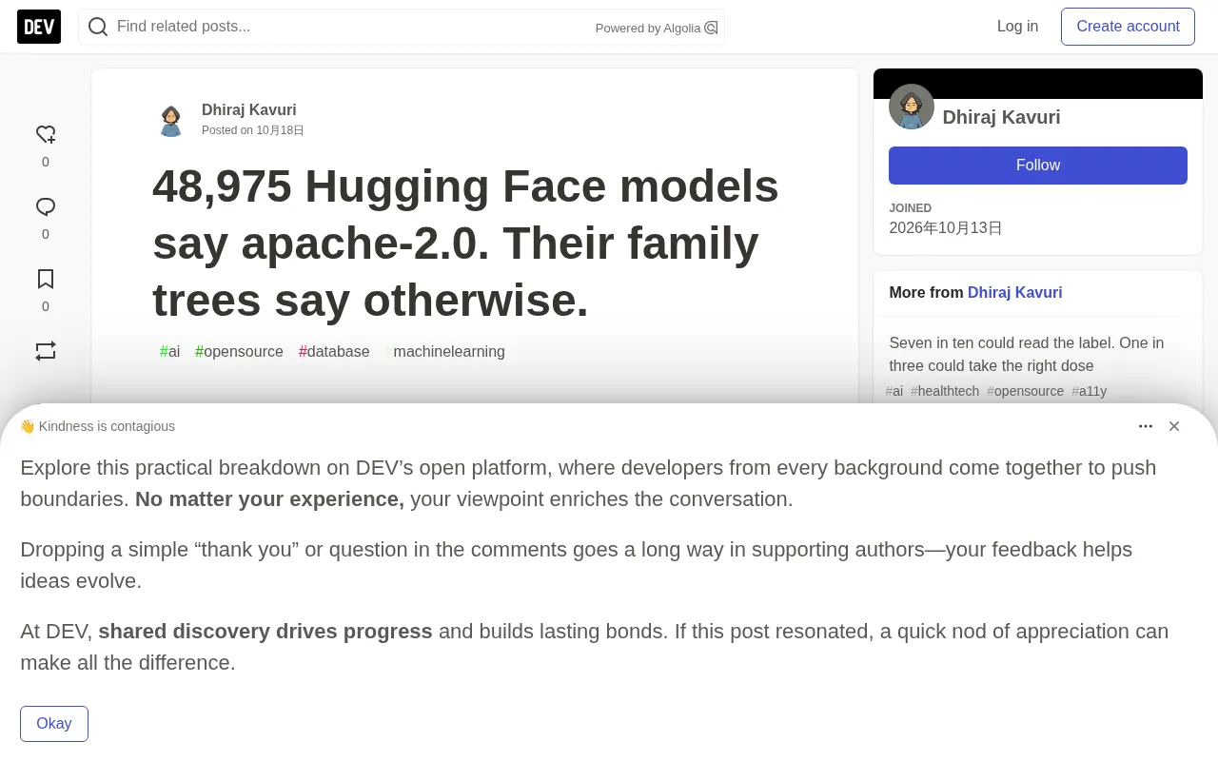The width and height of the screenshot is (1218, 761).
Task: Jump to comments via speech bubble icon
Action: click(46, 206)
